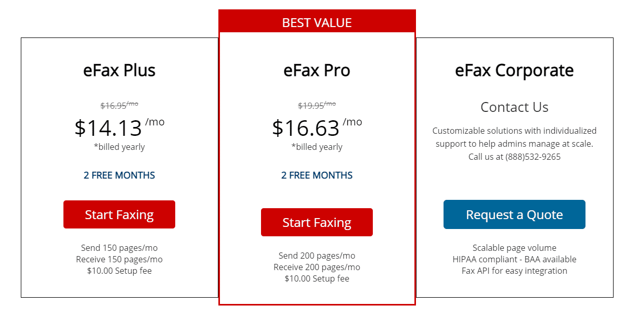625x318 pixels.
Task: Click the BEST VALUE banner
Action: [x=317, y=23]
